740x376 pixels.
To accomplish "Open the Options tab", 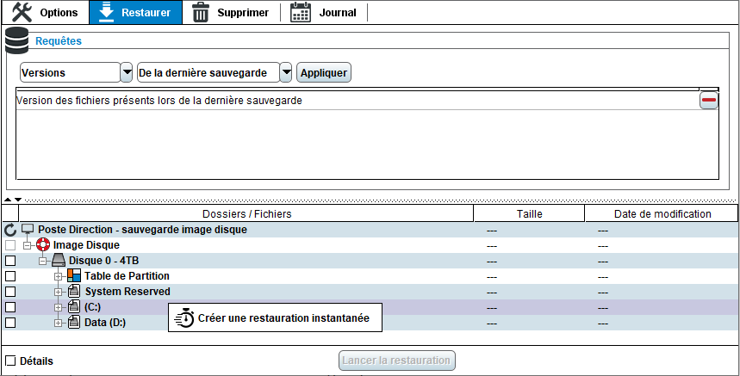I will click(46, 12).
